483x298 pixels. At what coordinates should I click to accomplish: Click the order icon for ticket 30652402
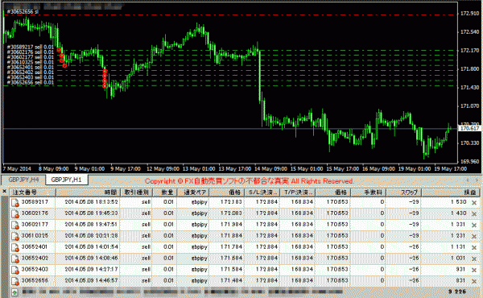click(x=15, y=259)
